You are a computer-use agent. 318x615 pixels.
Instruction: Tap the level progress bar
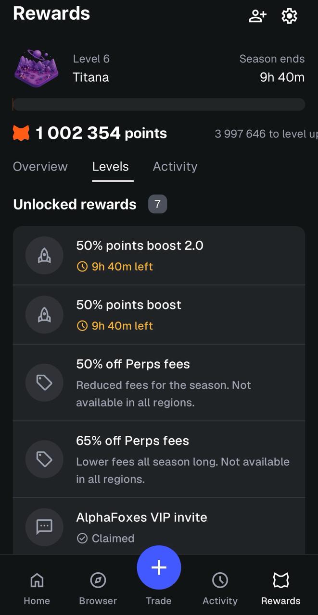pos(159,105)
